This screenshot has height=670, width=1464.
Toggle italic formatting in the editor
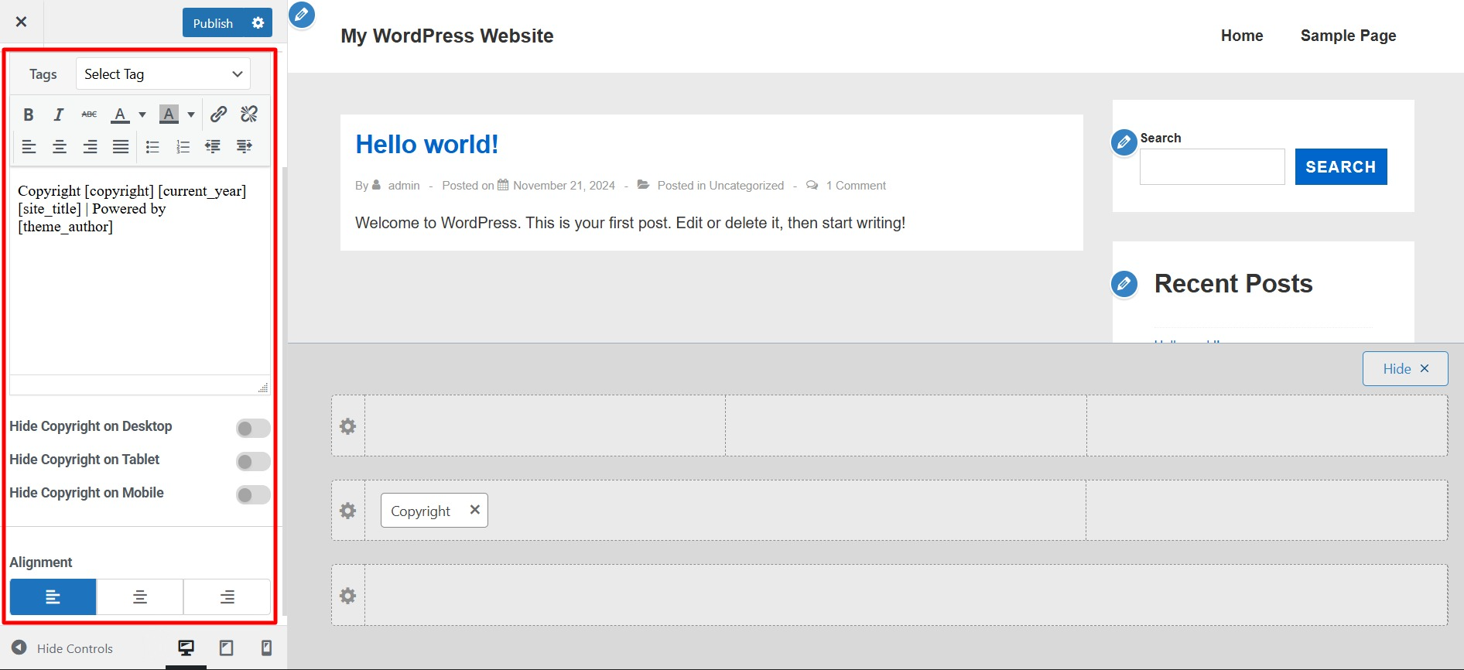tap(59, 115)
